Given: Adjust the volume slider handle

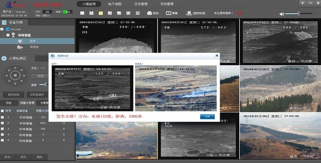Looking at the screenshot, I should click(x=298, y=13).
